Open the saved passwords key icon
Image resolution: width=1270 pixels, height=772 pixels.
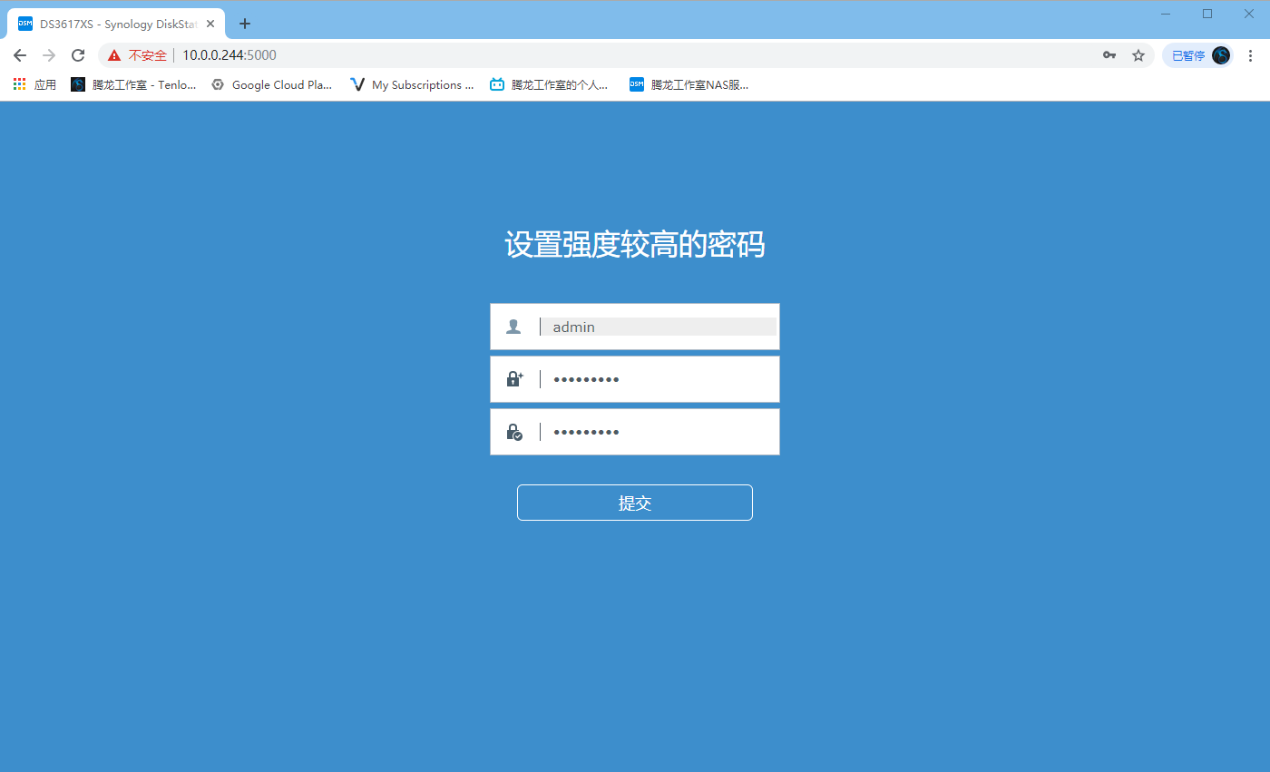click(x=1109, y=55)
